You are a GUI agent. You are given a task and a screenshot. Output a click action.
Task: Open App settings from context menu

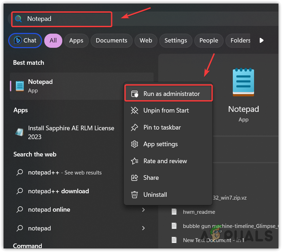pyautogui.click(x=168, y=144)
